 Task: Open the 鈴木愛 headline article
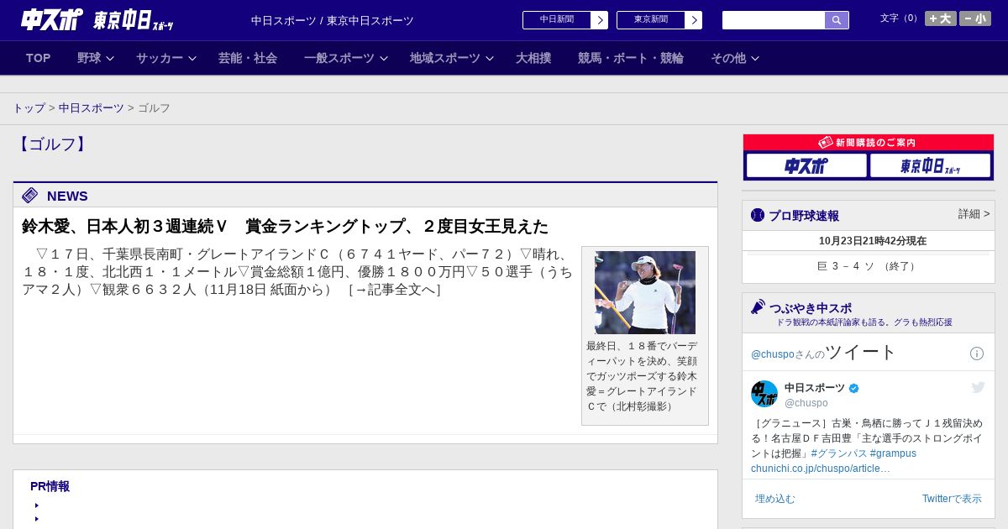[x=285, y=226]
